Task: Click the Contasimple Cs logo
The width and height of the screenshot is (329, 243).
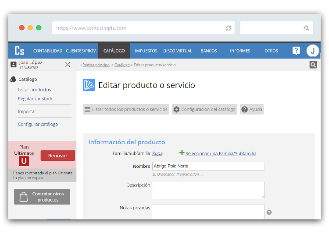Action: point(19,51)
